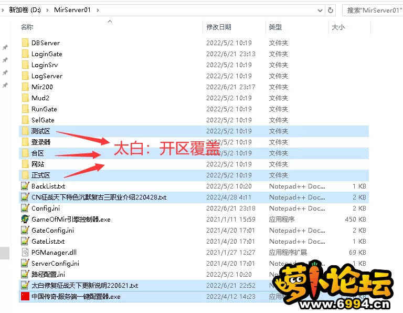
Task: Open the address bar history dropdown
Action: click(320, 11)
